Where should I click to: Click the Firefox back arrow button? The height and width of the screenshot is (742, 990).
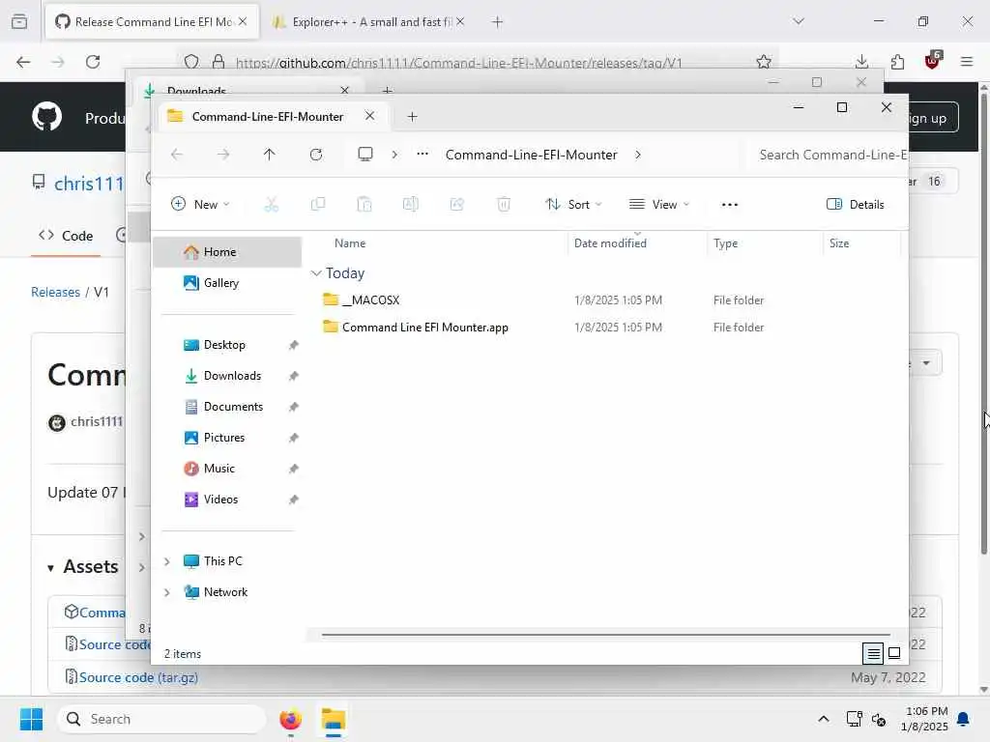point(23,62)
